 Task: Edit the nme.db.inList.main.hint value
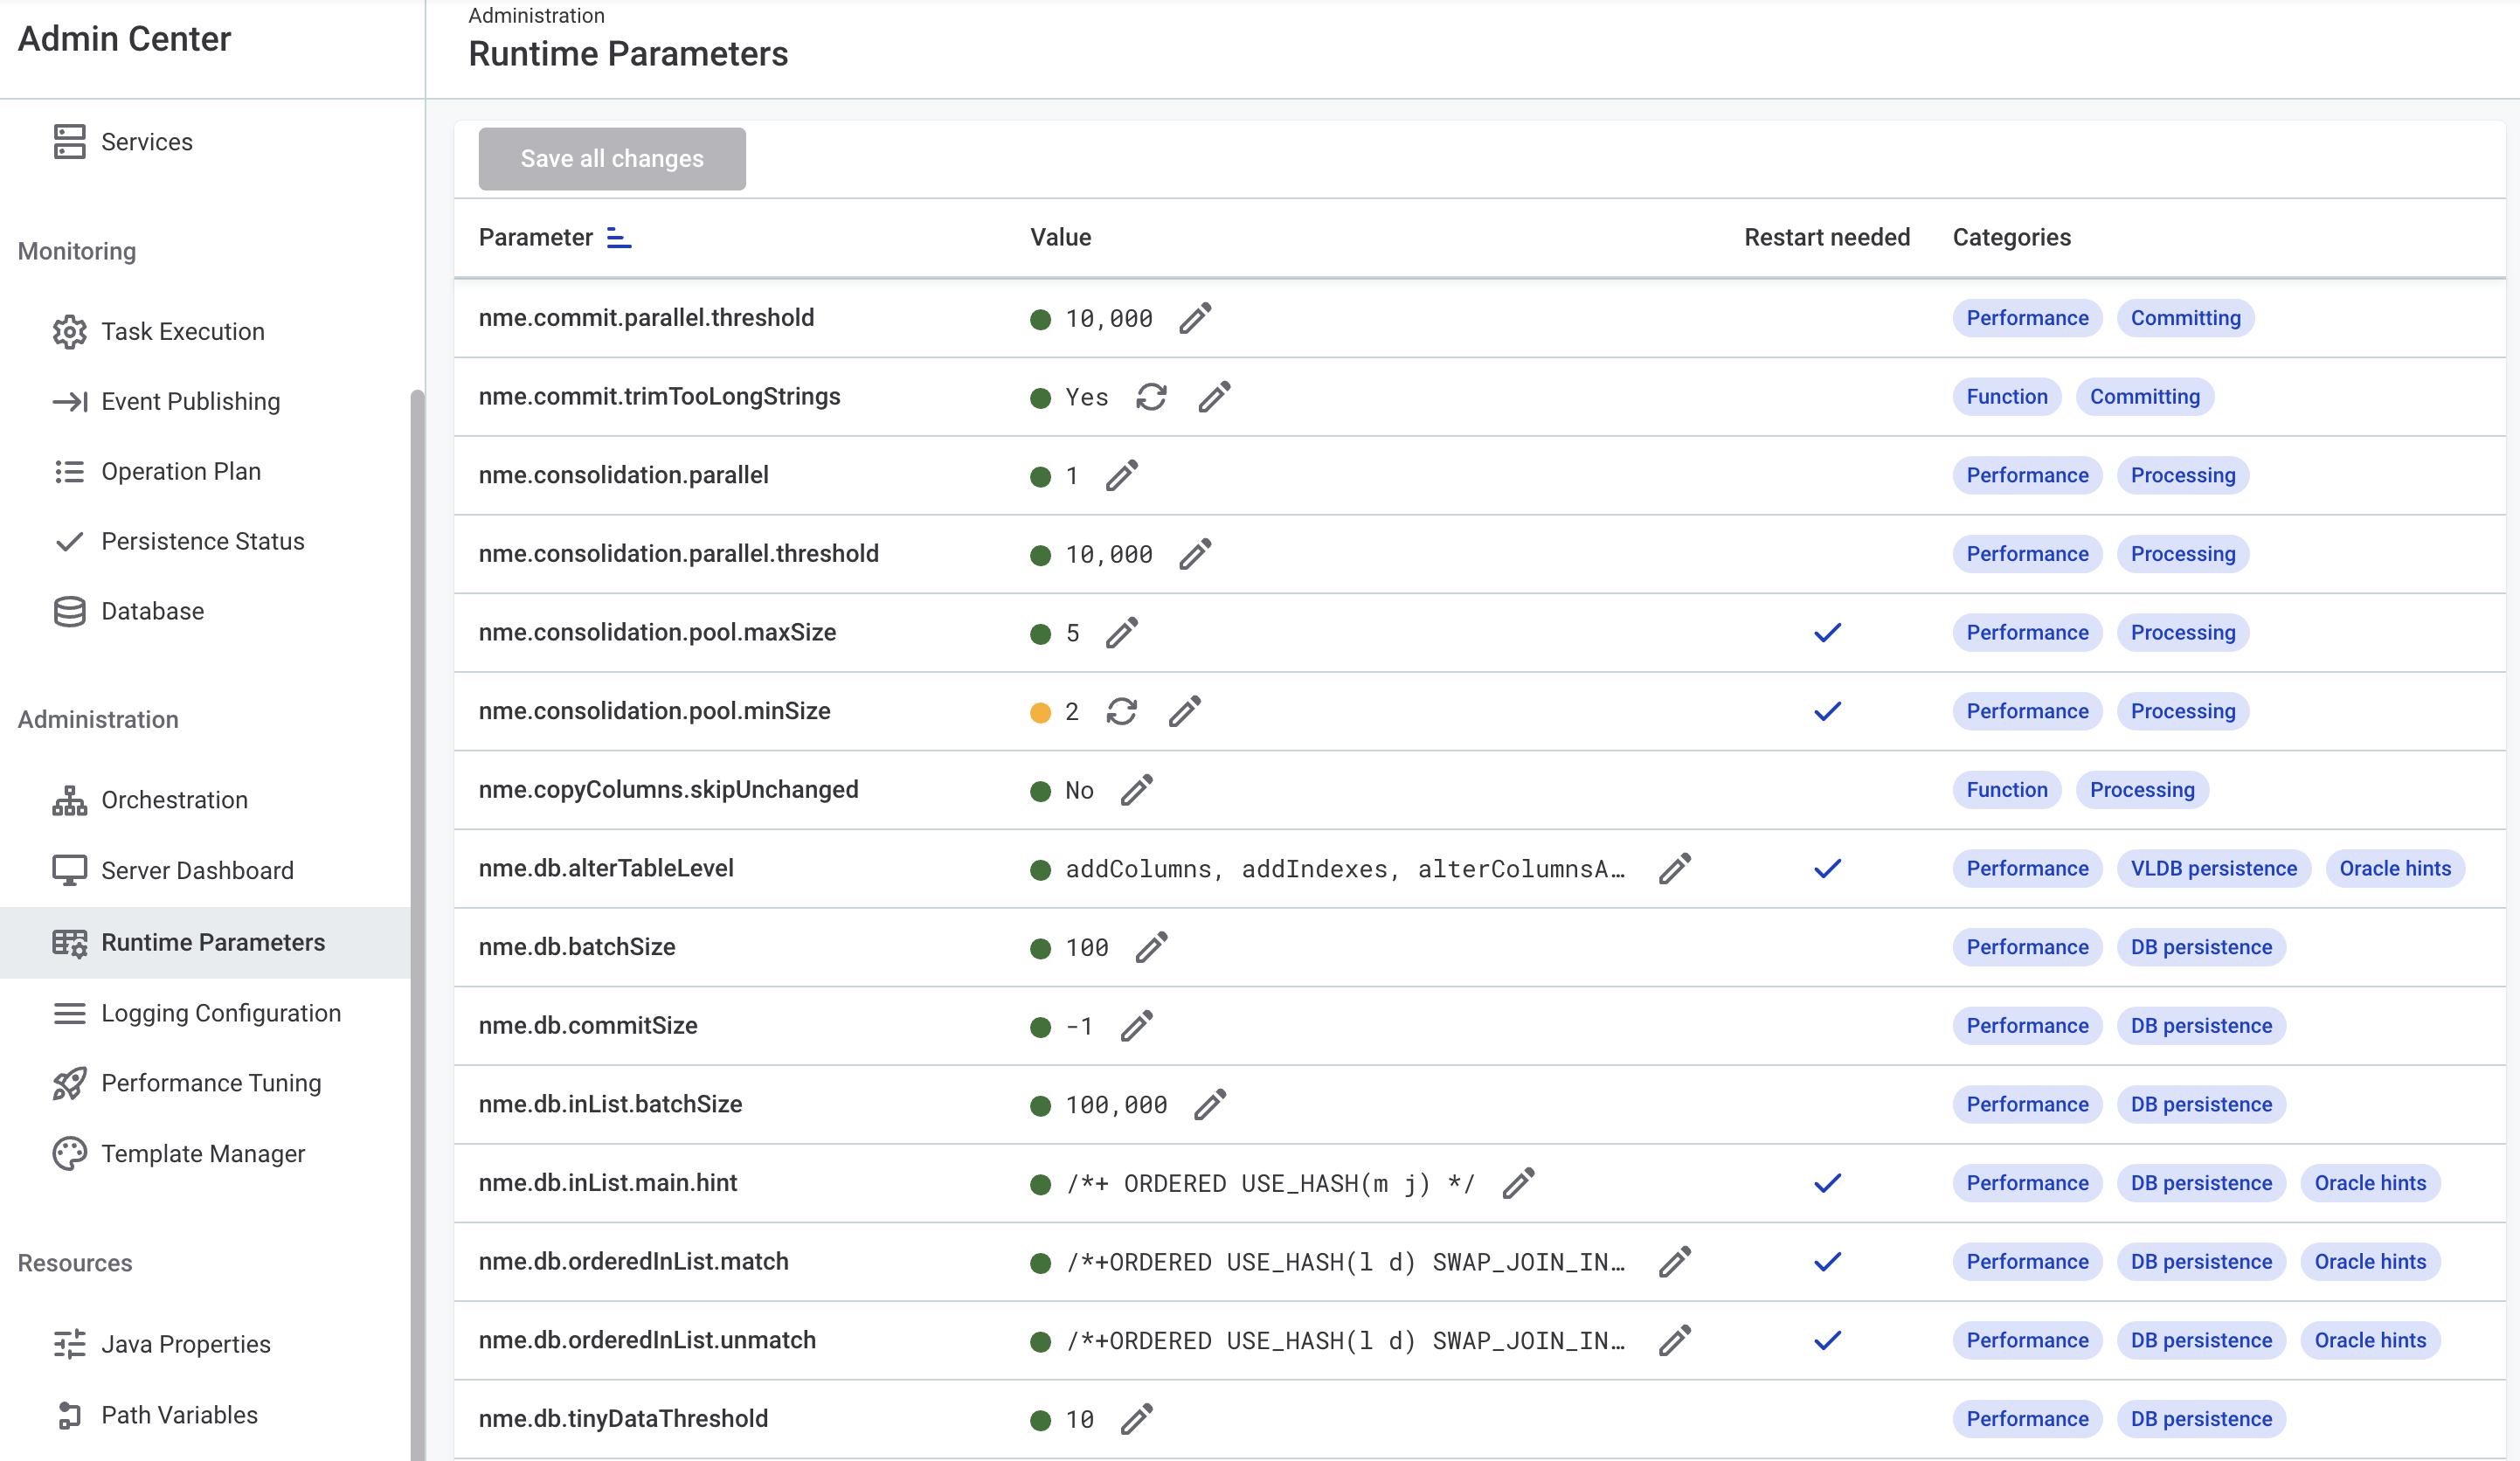pyautogui.click(x=1518, y=1184)
